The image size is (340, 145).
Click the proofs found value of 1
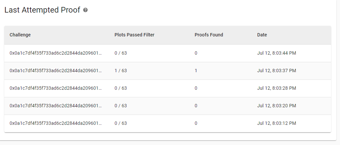tap(196, 71)
